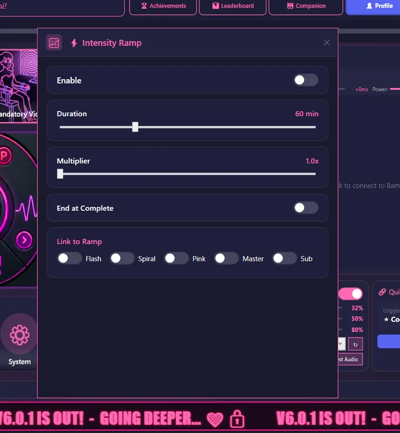The width and height of the screenshot is (400, 433).
Task: Click the 60 min duration value
Action: click(x=306, y=114)
